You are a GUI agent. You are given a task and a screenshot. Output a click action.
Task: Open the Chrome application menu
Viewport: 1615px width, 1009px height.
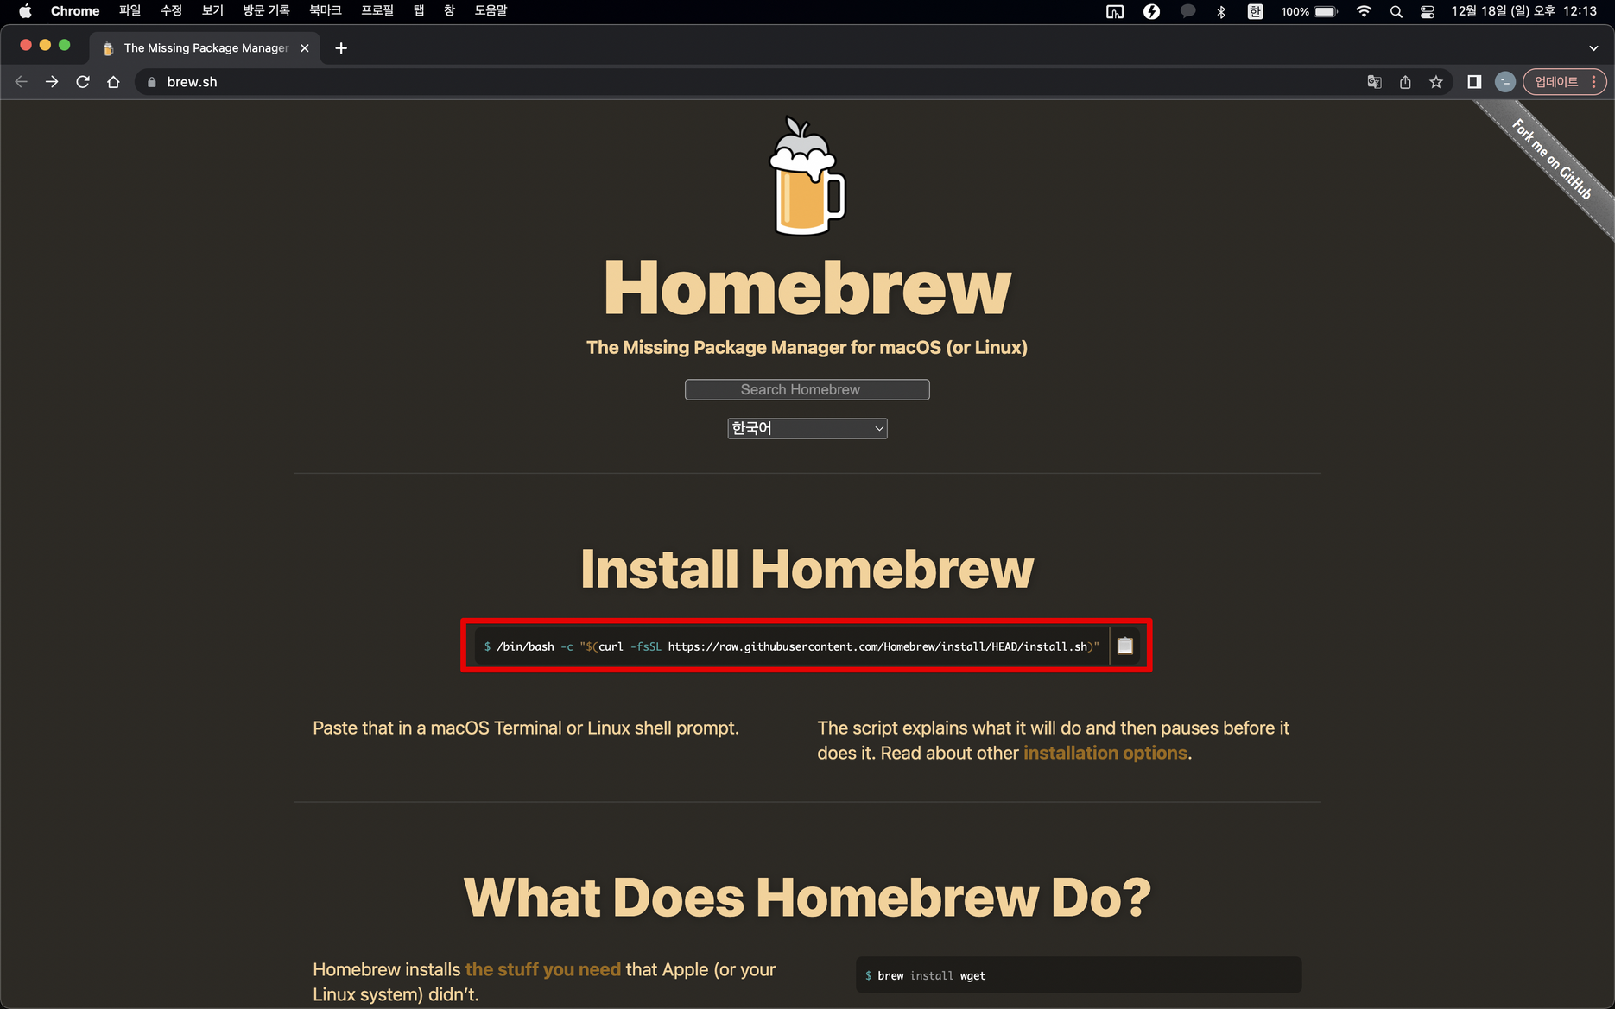[x=75, y=11]
